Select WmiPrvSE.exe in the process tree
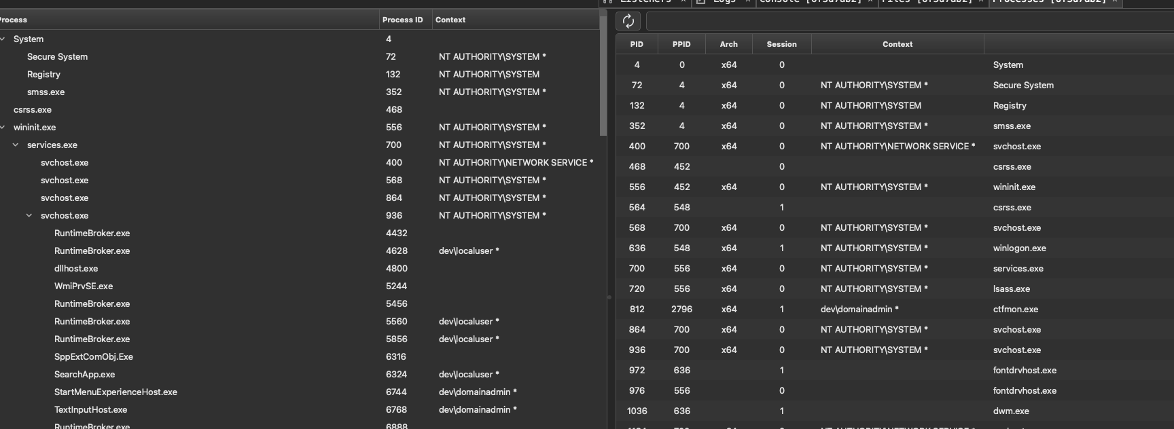Screen dimensions: 1174x429 [84, 286]
